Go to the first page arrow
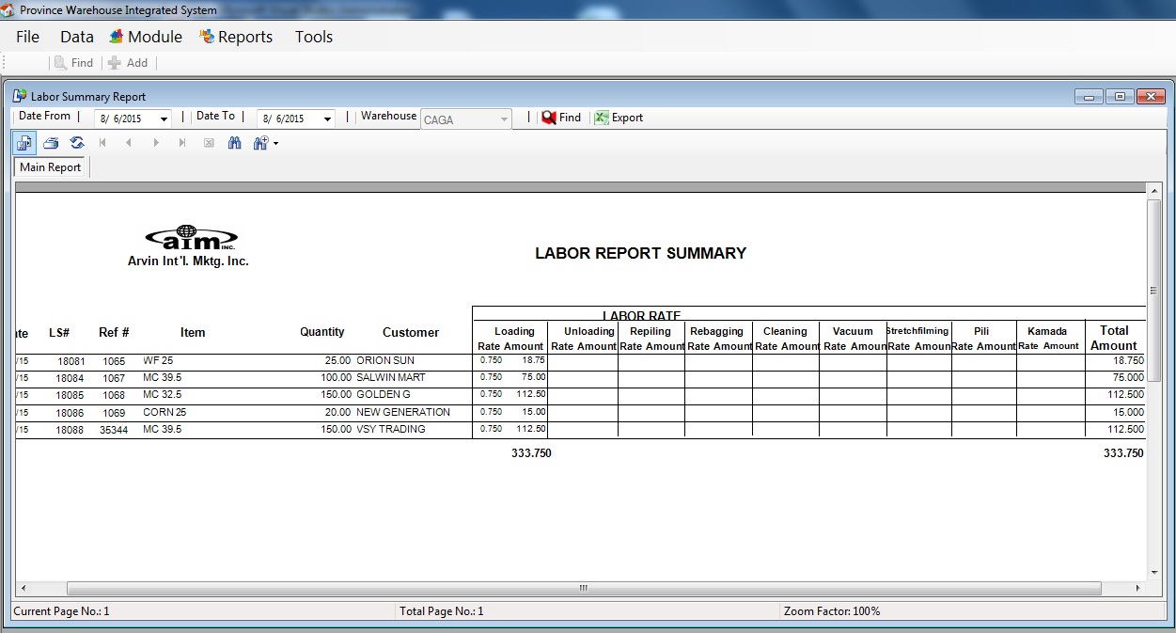This screenshot has height=633, width=1176. [102, 143]
